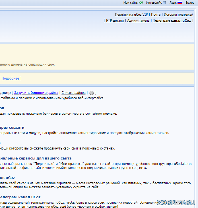The width and height of the screenshot is (198, 208).
Task: Click the Интерфейс square icon
Action: point(164,3)
